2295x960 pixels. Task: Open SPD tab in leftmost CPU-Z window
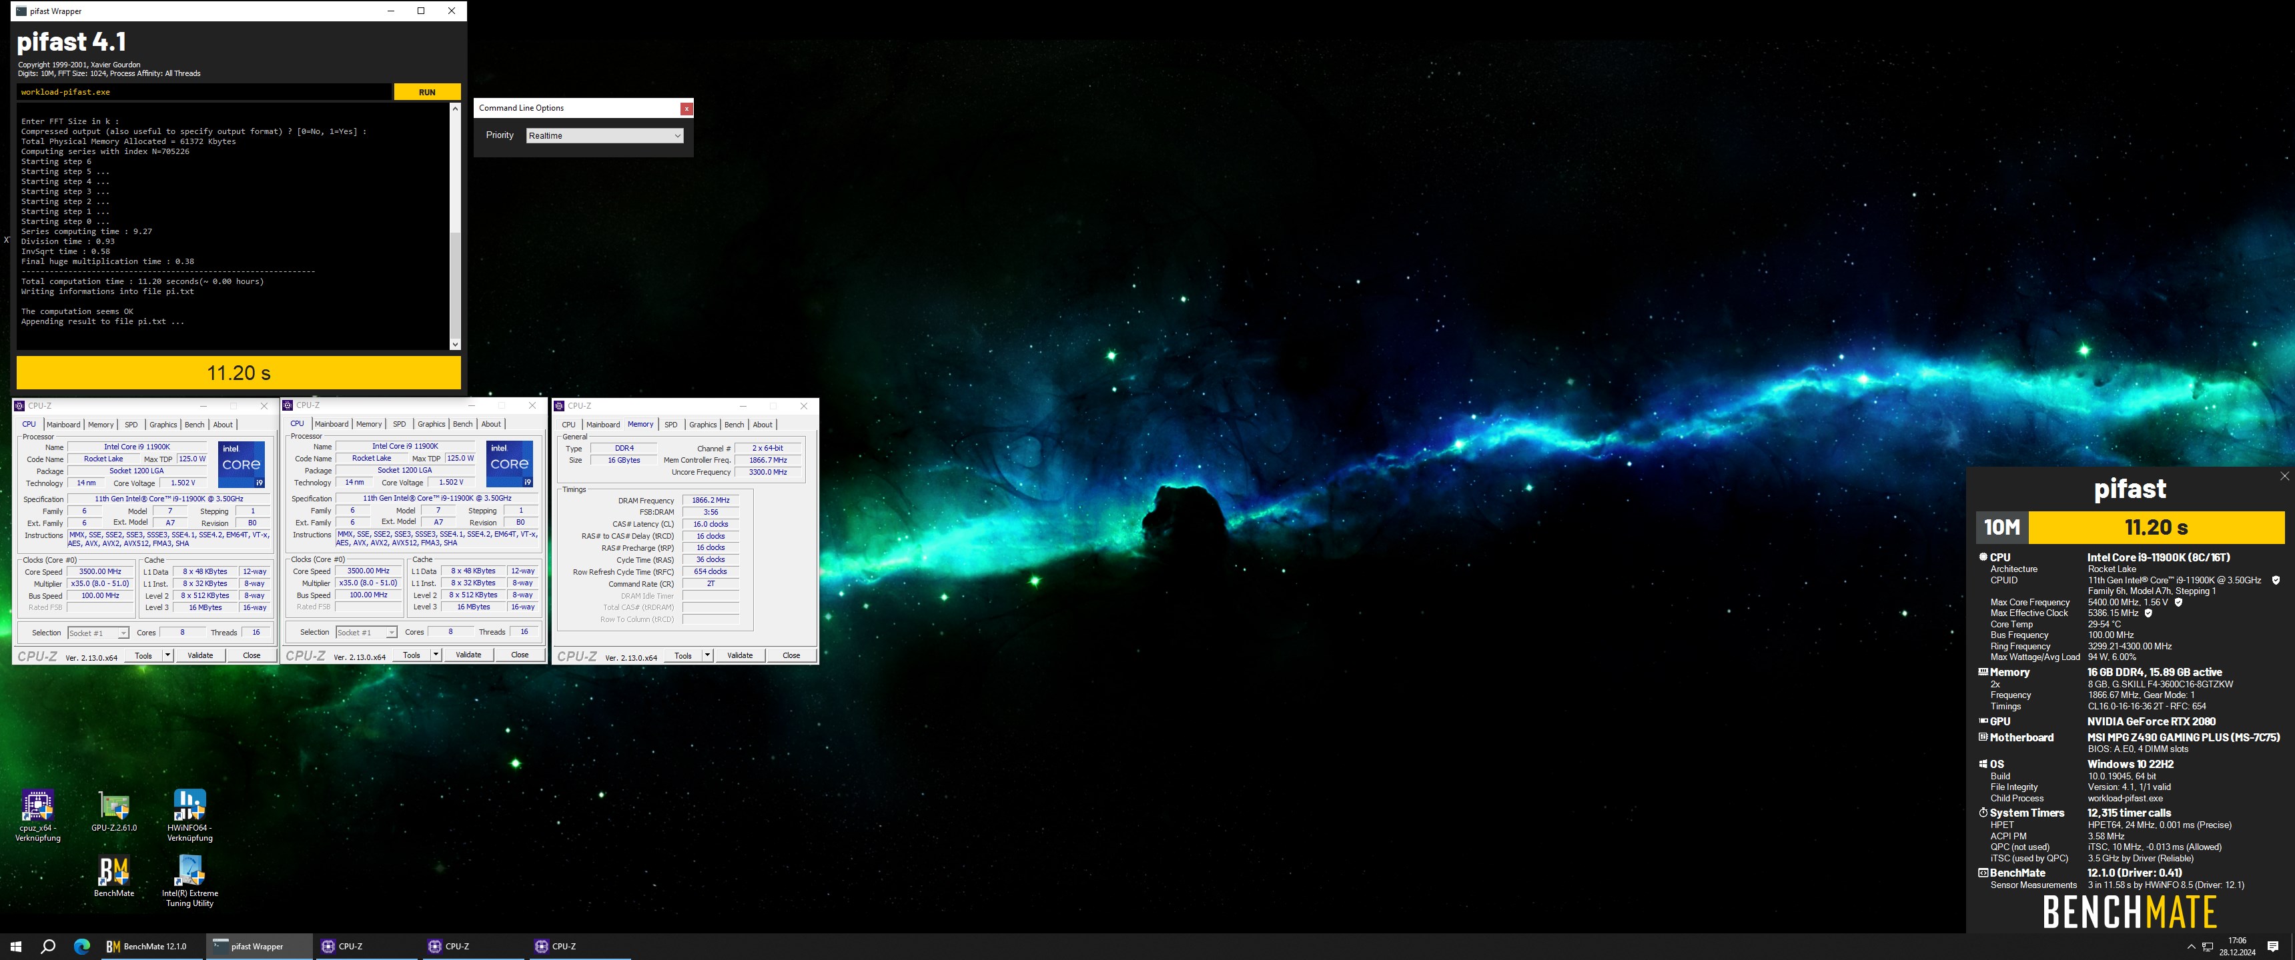[131, 425]
